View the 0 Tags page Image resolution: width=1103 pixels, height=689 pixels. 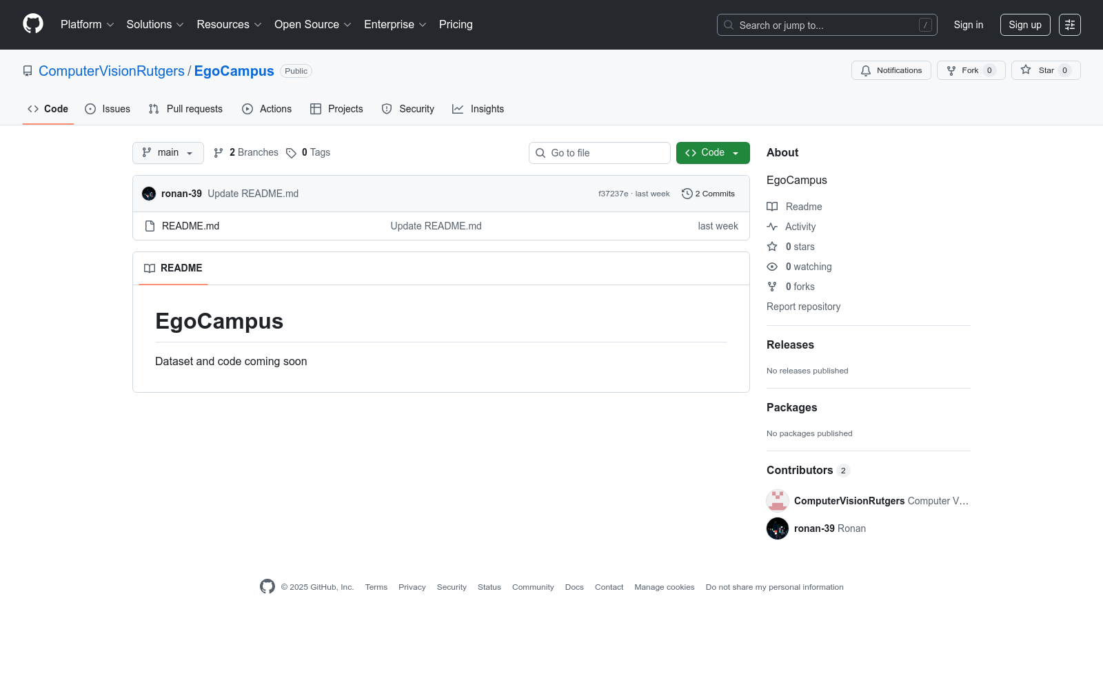(x=308, y=152)
